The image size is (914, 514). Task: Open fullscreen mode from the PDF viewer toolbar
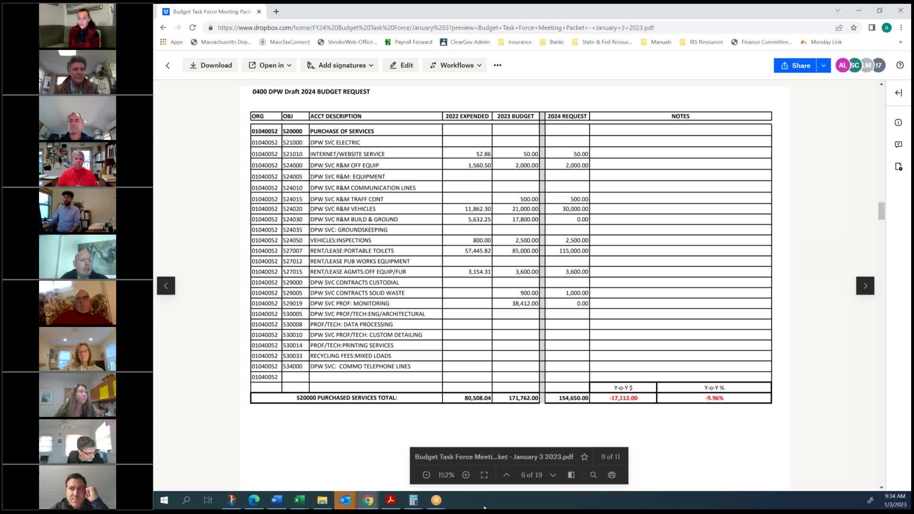click(484, 474)
